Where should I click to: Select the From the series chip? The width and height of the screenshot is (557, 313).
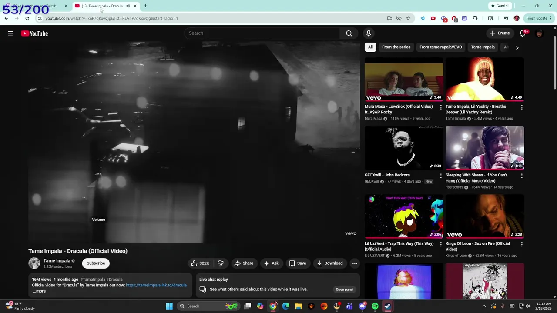click(x=396, y=47)
